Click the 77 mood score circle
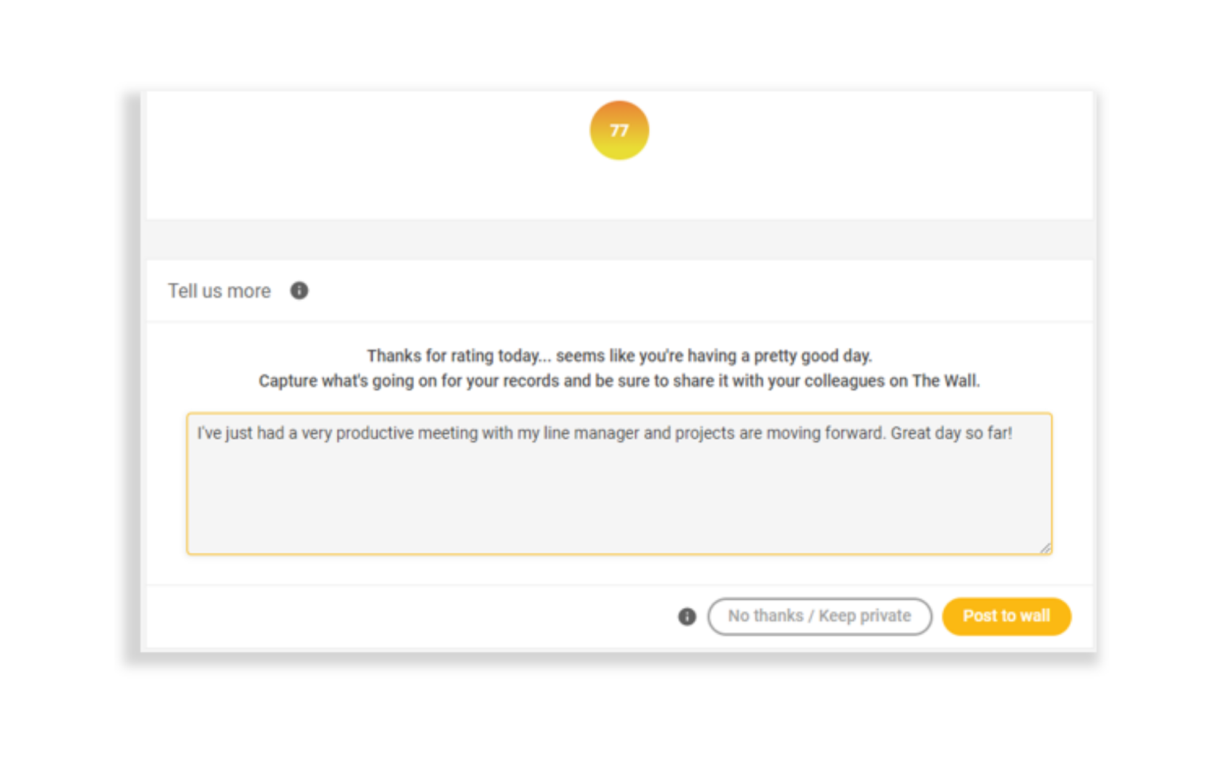 619,130
